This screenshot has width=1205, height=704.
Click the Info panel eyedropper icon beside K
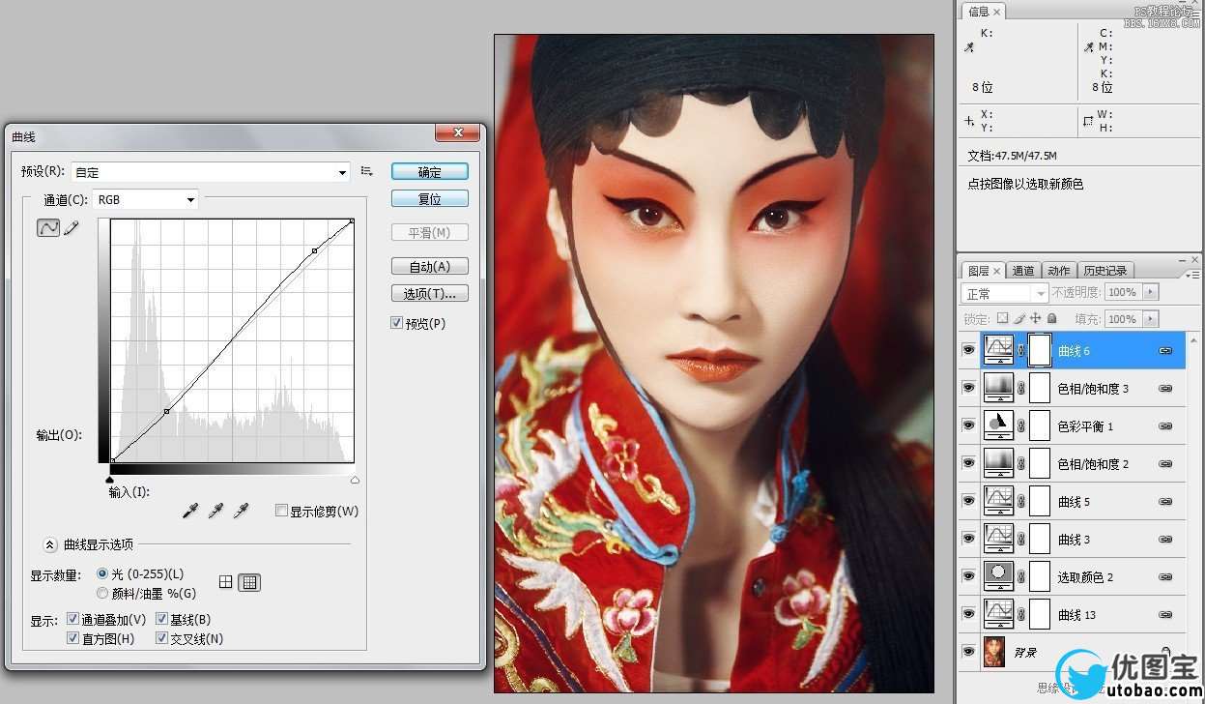969,47
